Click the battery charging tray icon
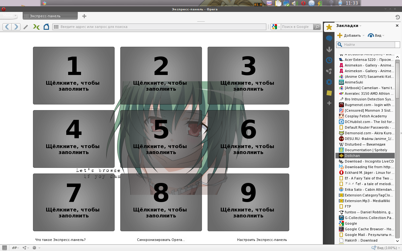This screenshot has width=402, height=251. coord(320,3)
